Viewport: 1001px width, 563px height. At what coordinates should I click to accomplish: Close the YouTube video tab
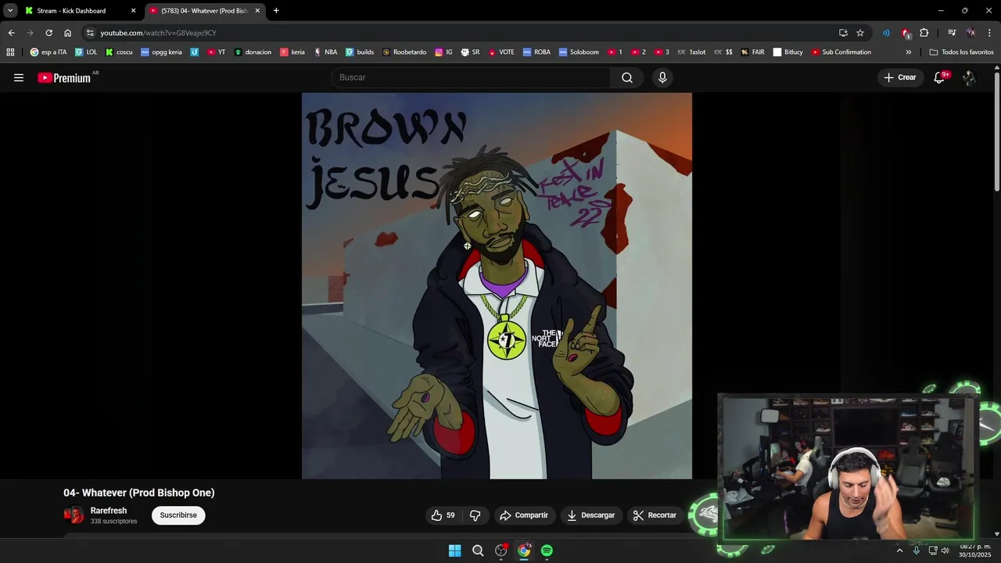257,11
